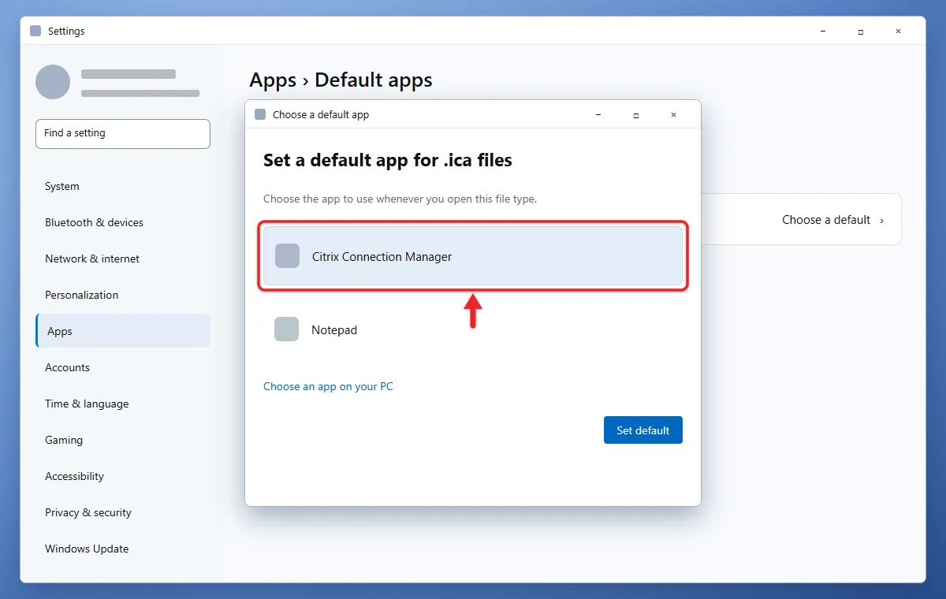Open Network & internet category

tap(123, 259)
